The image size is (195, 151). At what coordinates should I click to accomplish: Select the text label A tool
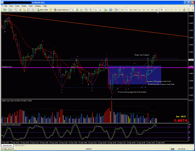[x=193, y=10]
